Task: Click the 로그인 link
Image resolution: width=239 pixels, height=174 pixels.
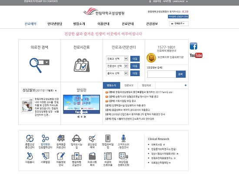Action: [x=185, y=11]
